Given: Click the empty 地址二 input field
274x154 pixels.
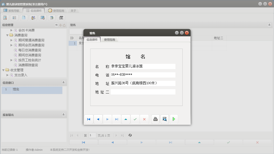Looking at the screenshot, I should click(143, 92).
